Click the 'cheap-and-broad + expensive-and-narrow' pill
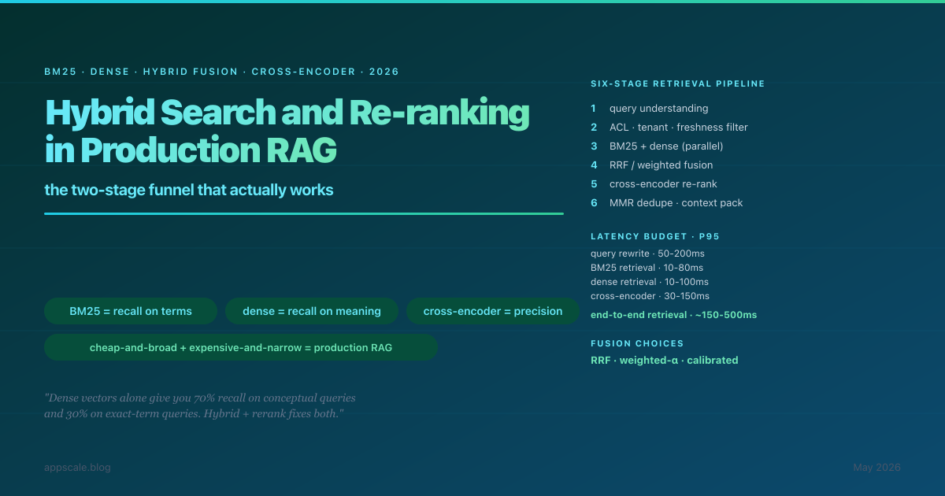The width and height of the screenshot is (945, 496). 241,347
